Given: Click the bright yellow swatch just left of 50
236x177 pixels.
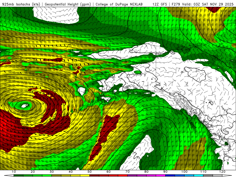Looking at the screenshot, I should [85, 176].
